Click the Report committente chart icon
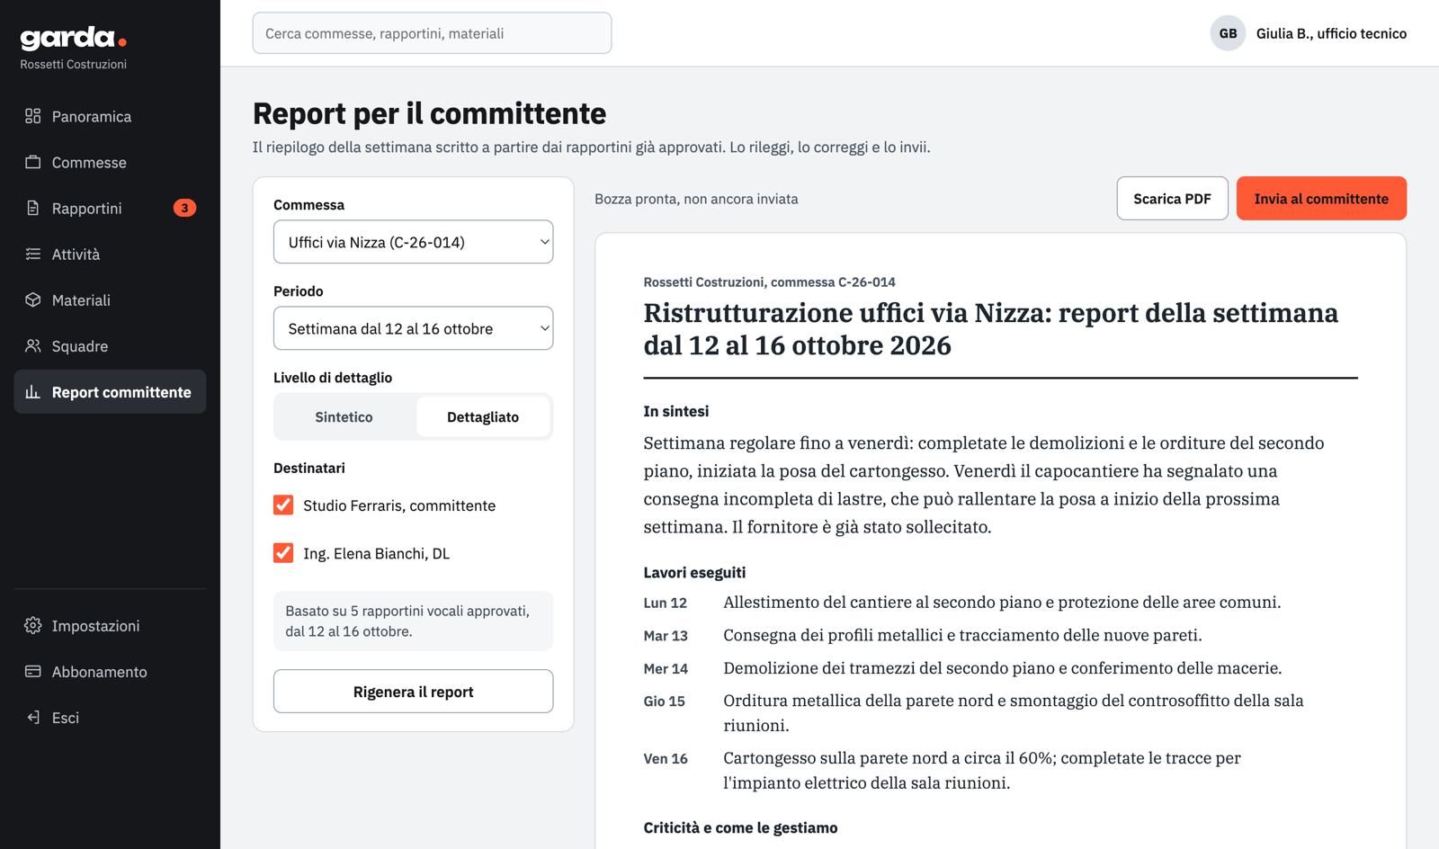This screenshot has height=849, width=1439. point(33,391)
